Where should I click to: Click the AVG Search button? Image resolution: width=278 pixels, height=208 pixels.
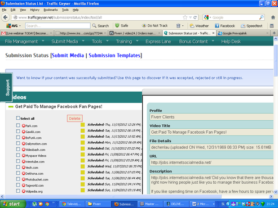[x=101, y=26]
